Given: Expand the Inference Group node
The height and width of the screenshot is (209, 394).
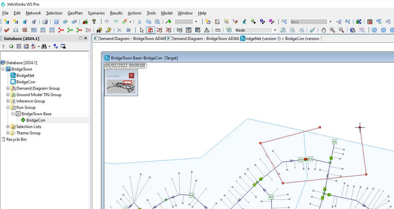Looking at the screenshot, I should (x=8, y=101).
